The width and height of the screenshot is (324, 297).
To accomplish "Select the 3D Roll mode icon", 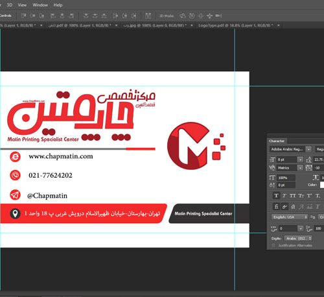I will 192,16.
